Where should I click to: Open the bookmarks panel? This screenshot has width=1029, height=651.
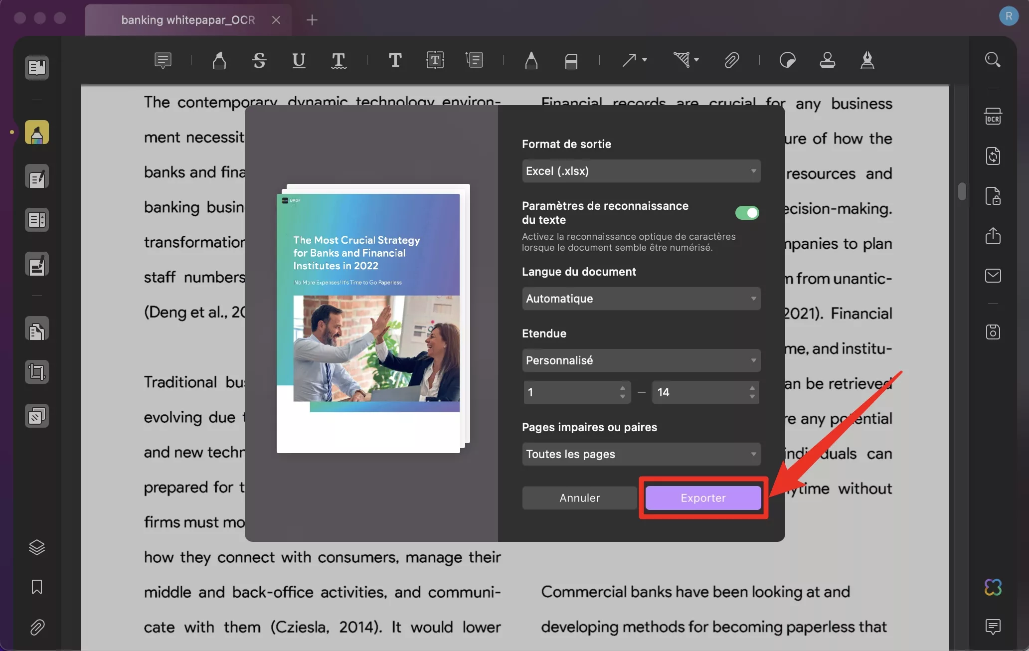click(x=37, y=587)
